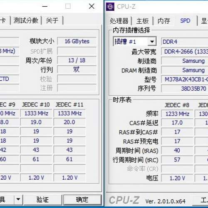The width and height of the screenshot is (208, 208).
Task: Click the 内存插槽选择 group label
Action: click(131, 30)
